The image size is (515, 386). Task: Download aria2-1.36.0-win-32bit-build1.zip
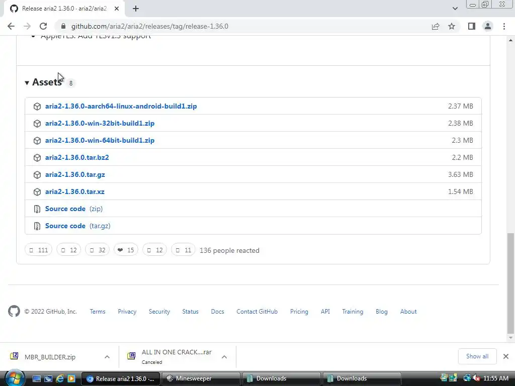100,124
